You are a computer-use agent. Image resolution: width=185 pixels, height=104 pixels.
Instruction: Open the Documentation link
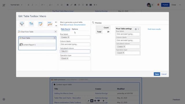80,25
